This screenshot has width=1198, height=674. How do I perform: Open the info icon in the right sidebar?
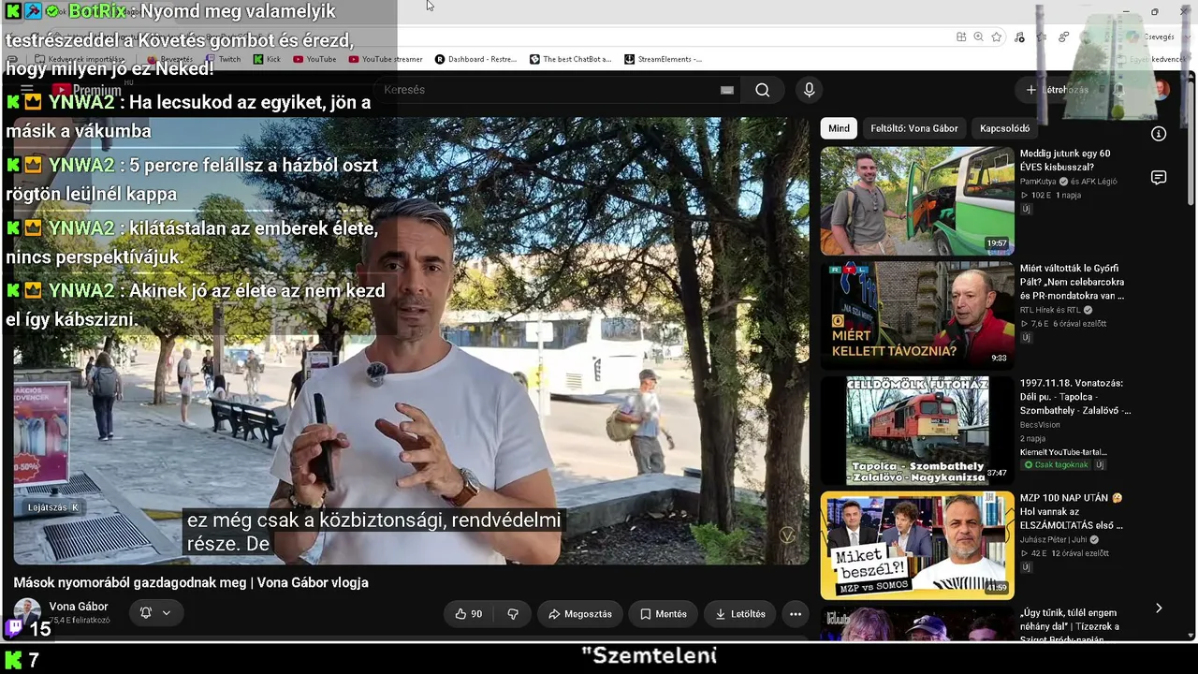[1159, 134]
